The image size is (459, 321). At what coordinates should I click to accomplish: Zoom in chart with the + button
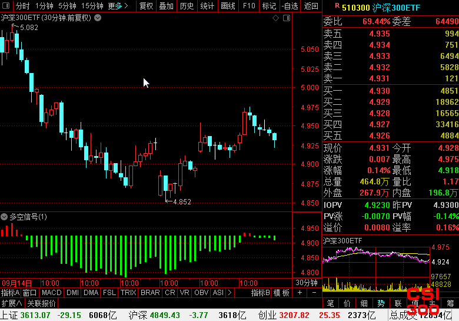pyautogui.click(x=300, y=293)
